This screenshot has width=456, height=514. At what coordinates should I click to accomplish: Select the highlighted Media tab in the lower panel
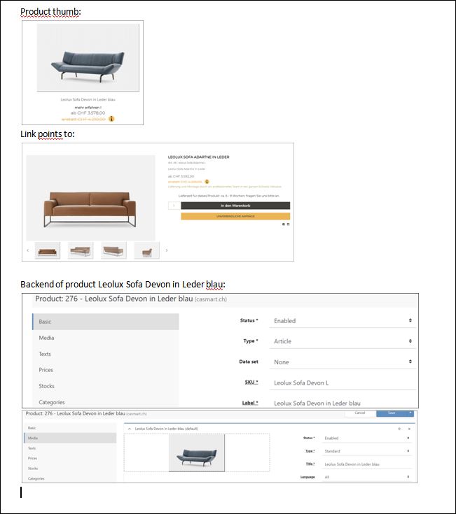(70, 438)
